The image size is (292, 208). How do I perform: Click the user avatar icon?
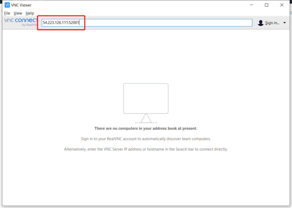pyautogui.click(x=260, y=23)
